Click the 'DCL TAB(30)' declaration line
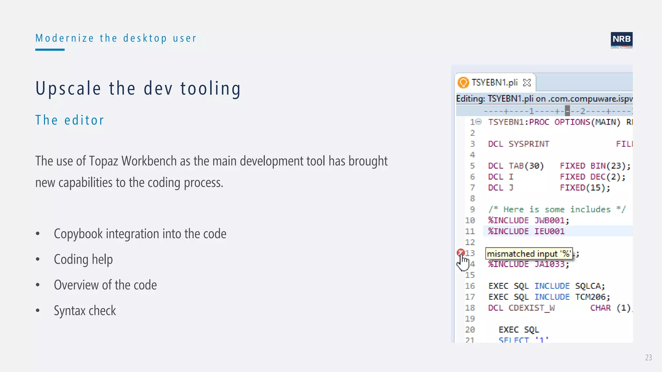Screen dimensions: 662x372 point(559,166)
